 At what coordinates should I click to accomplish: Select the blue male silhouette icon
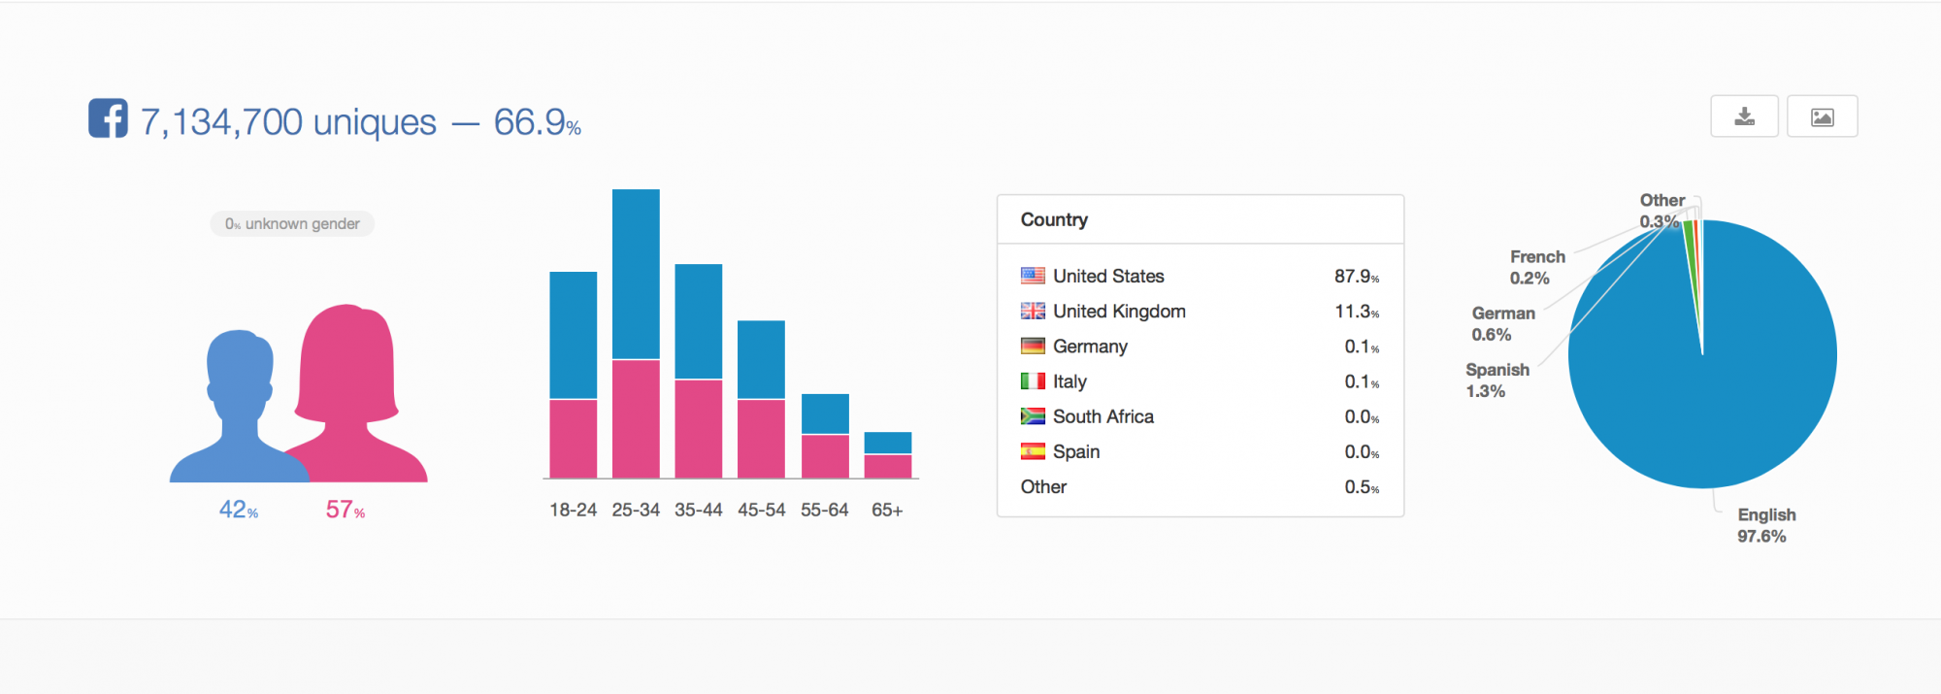tap(237, 408)
